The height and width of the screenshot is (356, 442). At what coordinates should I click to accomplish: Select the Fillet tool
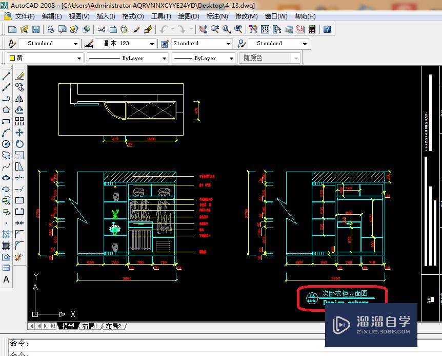tap(19, 246)
